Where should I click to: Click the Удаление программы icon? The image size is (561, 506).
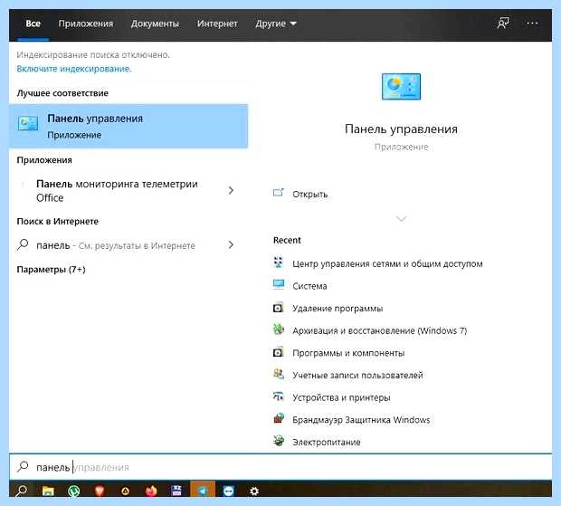[279, 308]
